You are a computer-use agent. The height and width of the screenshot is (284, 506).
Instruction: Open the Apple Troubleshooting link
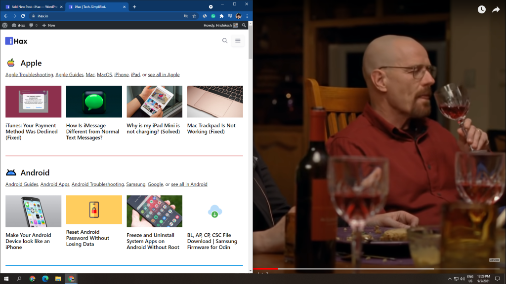click(x=29, y=75)
